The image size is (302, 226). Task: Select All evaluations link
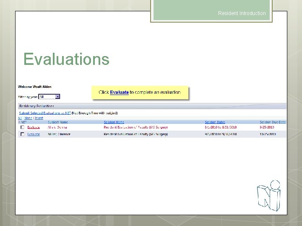tap(20, 118)
